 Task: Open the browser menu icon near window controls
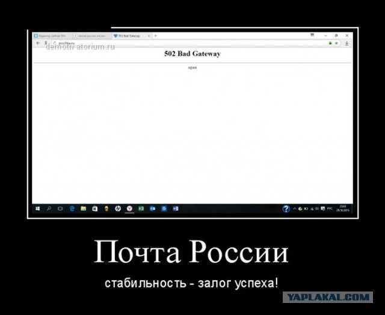[x=312, y=35]
